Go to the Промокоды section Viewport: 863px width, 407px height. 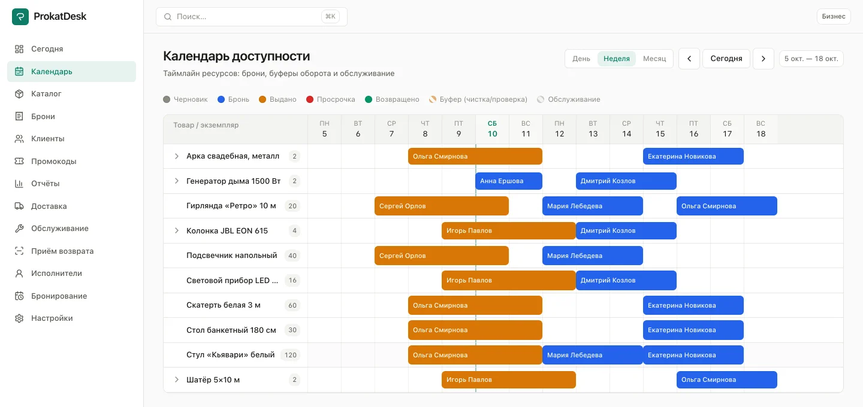(71, 162)
